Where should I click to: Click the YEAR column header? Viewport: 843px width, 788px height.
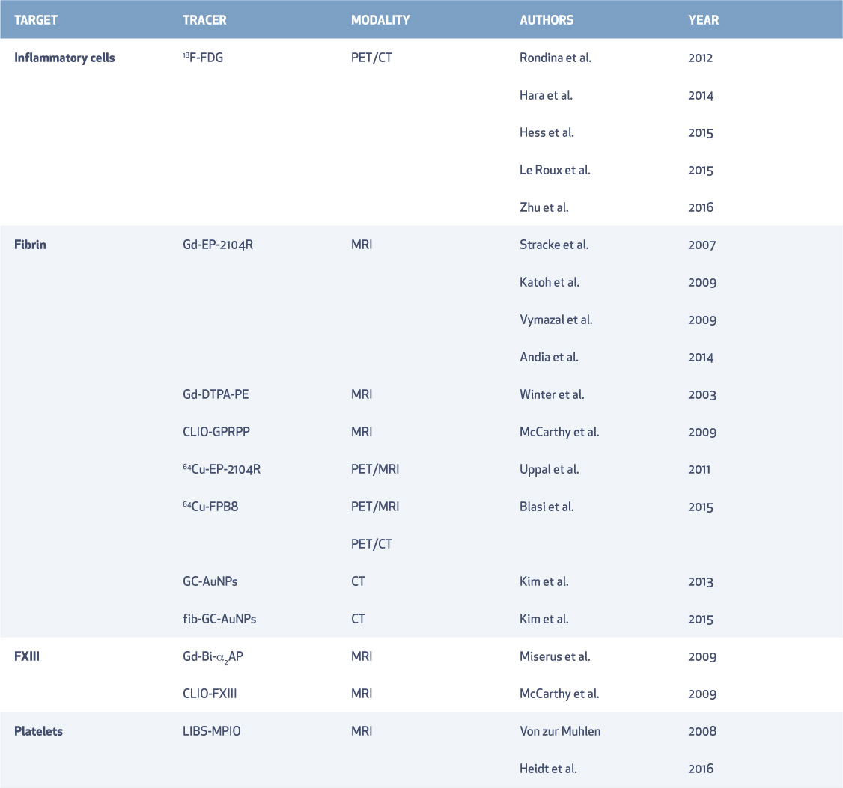click(x=703, y=20)
